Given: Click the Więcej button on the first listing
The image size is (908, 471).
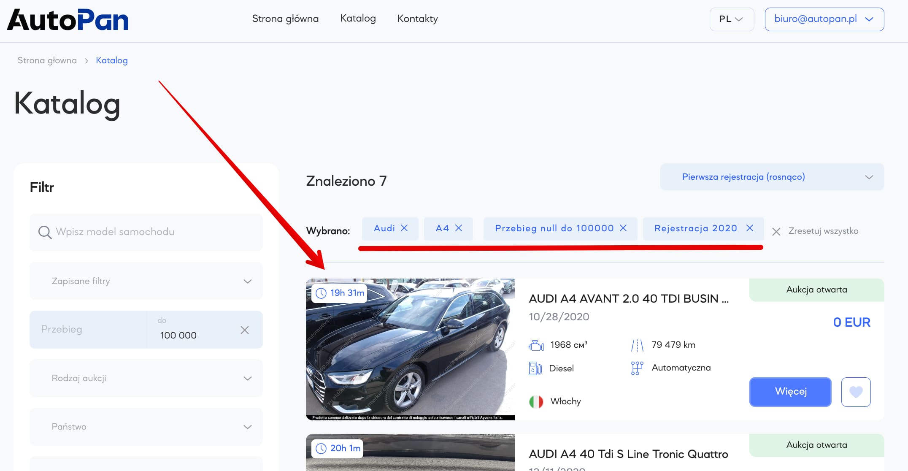Looking at the screenshot, I should click(790, 392).
